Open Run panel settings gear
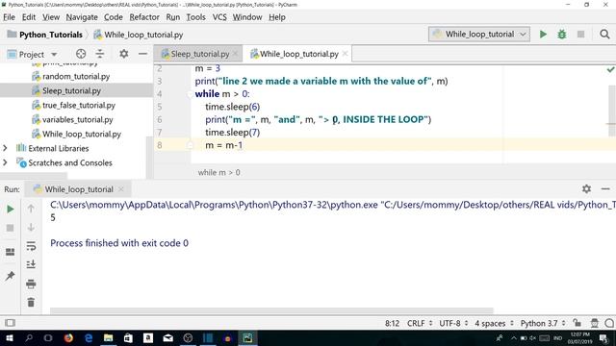This screenshot has height=346, width=616. point(586,189)
